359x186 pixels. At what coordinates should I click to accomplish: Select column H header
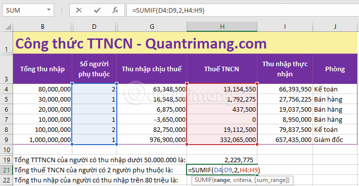point(222,27)
